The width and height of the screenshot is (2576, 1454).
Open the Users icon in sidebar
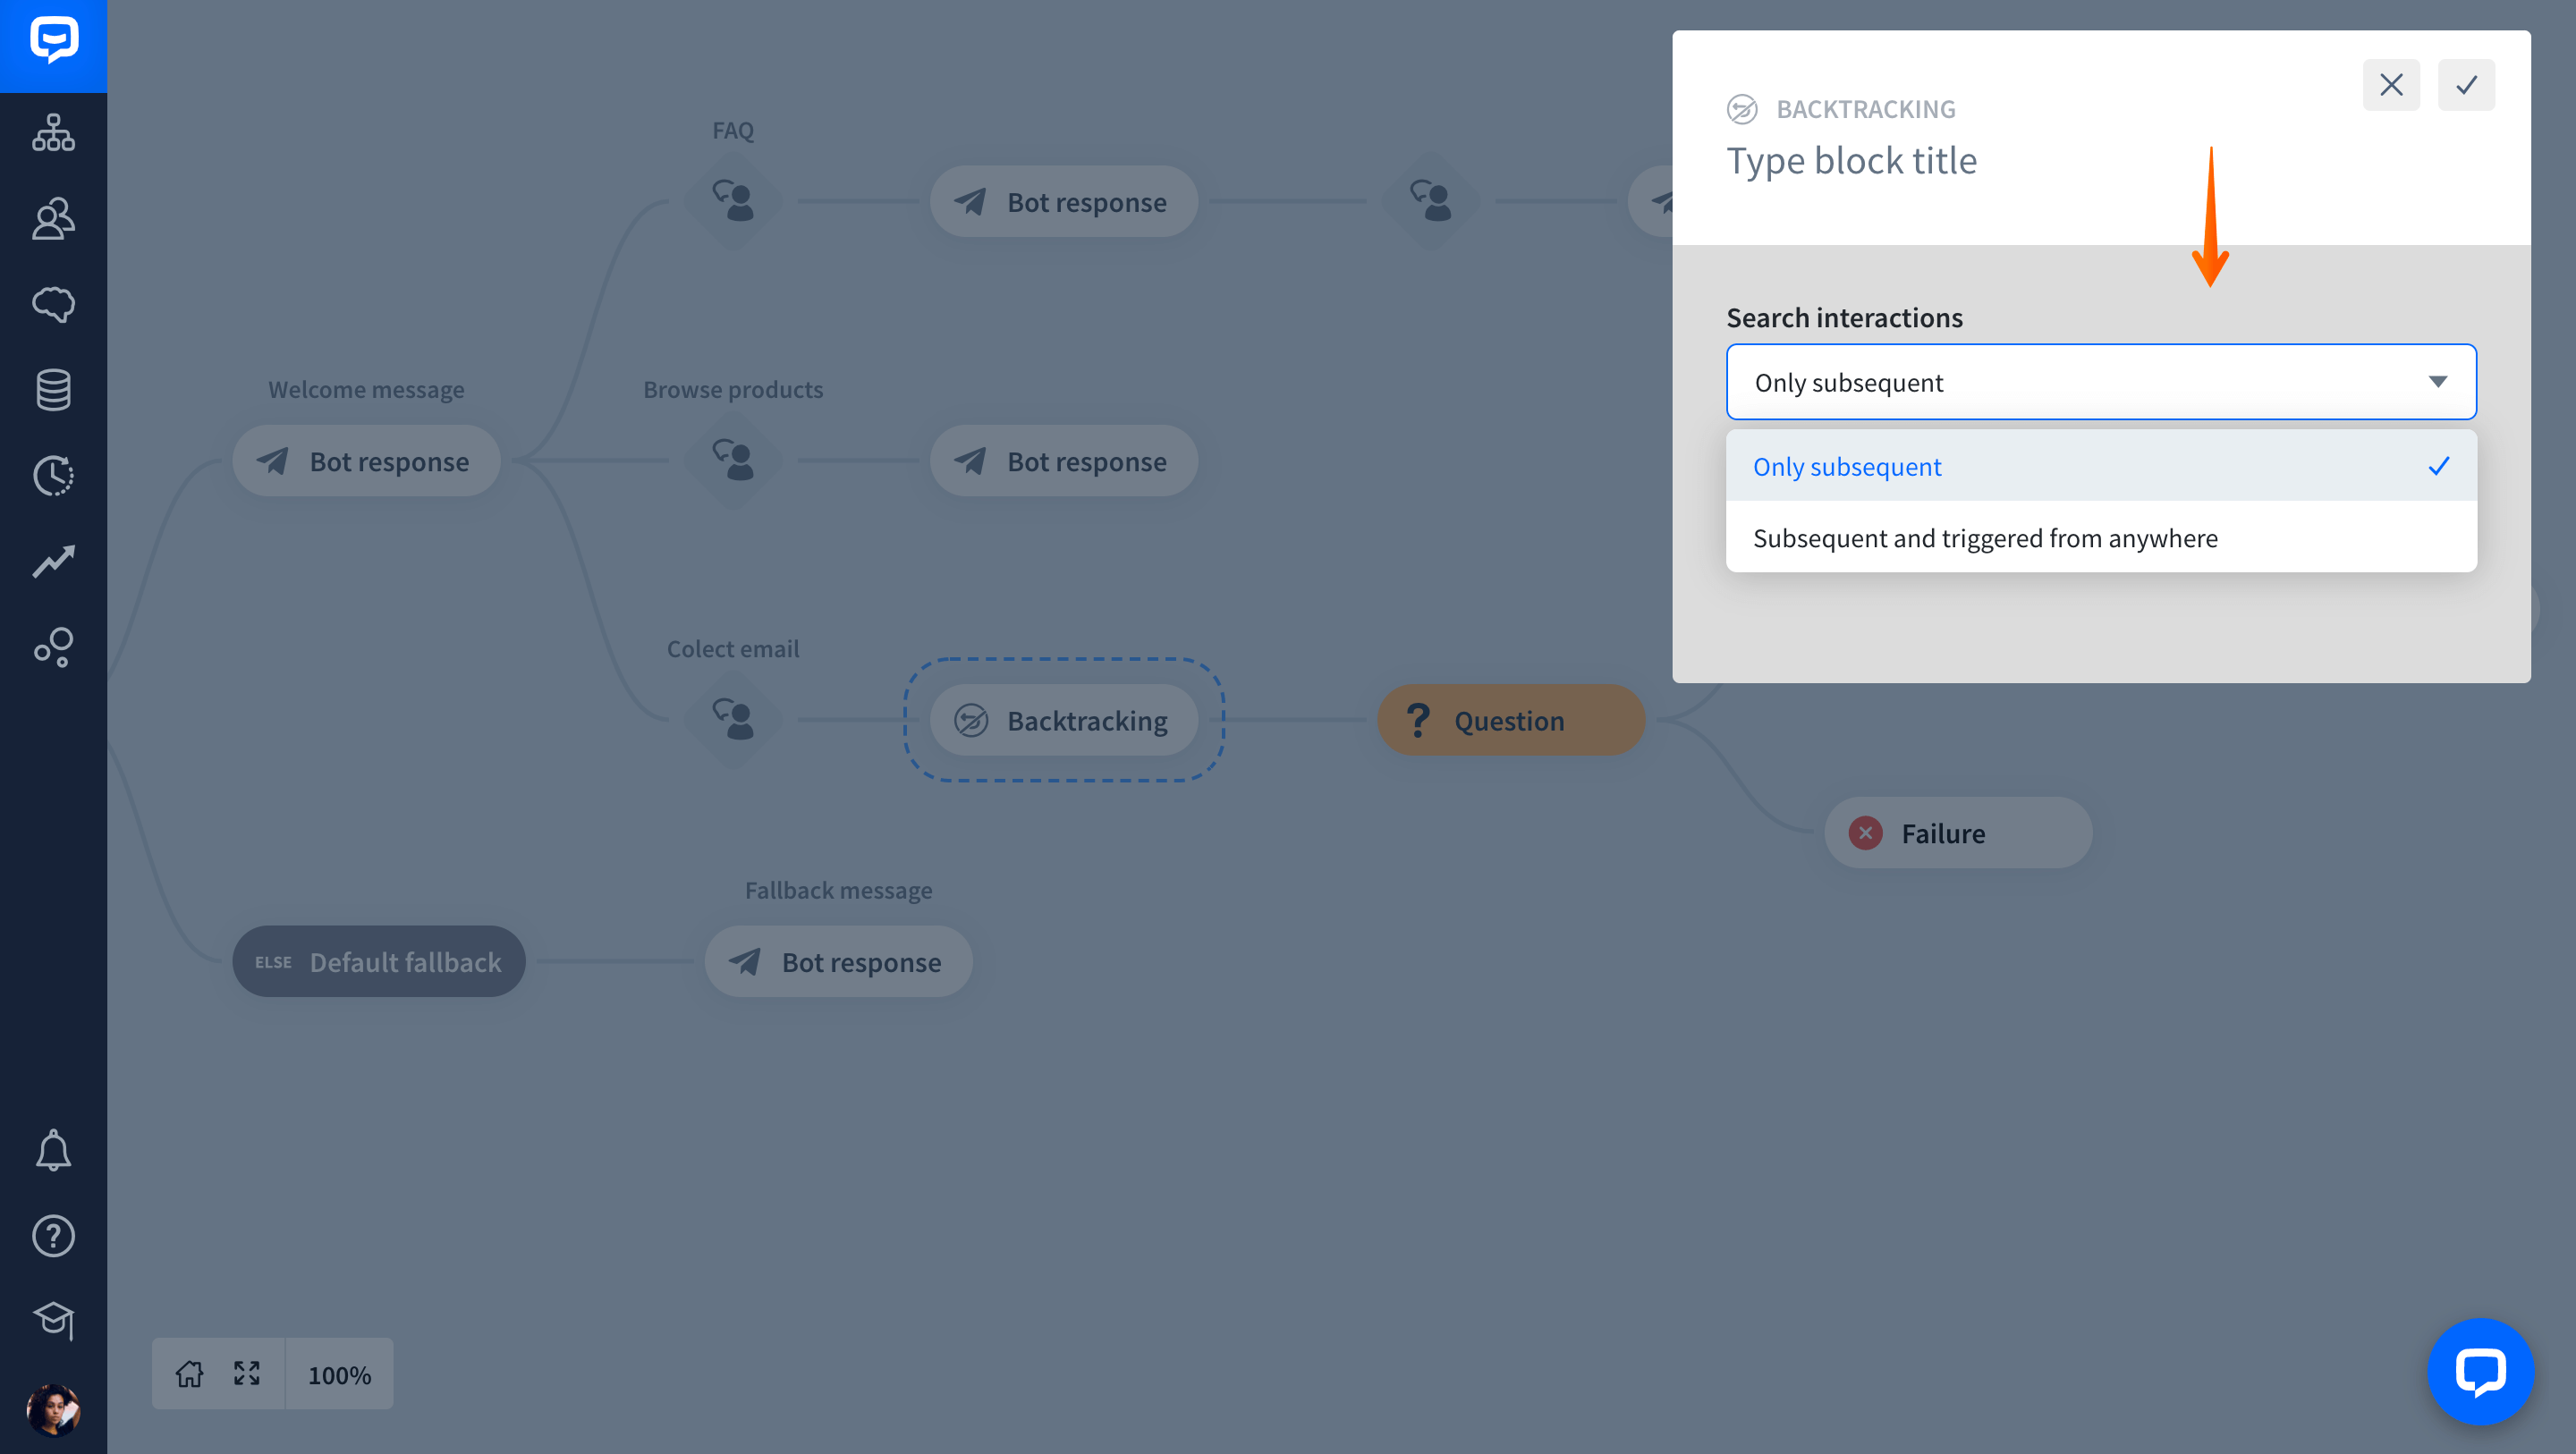point(53,218)
